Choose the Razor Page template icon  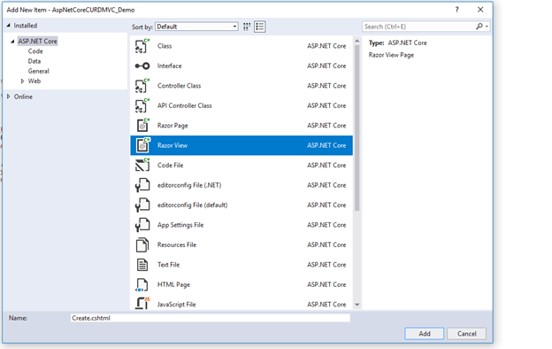142,126
